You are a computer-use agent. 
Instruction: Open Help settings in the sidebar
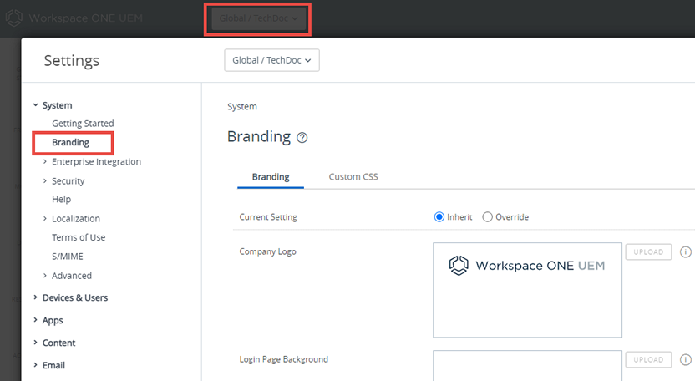61,199
